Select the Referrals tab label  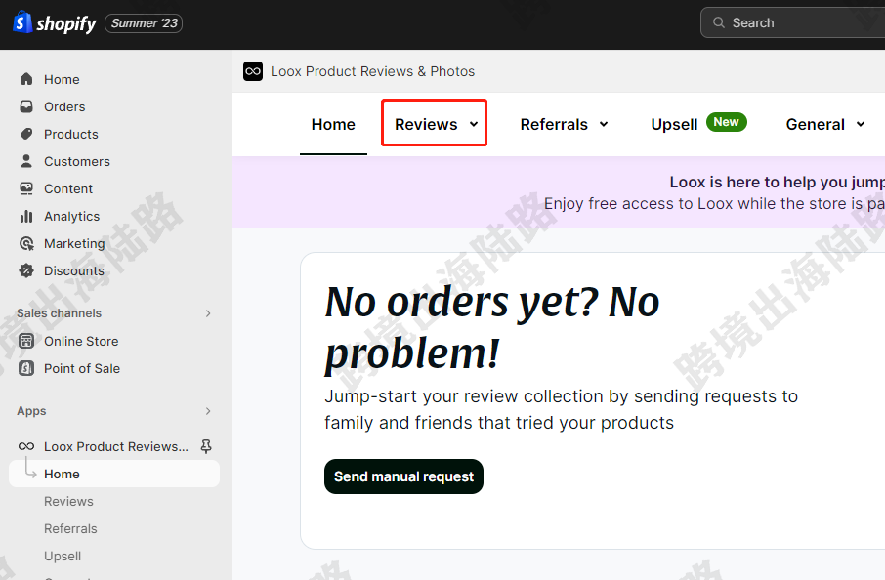pos(554,124)
